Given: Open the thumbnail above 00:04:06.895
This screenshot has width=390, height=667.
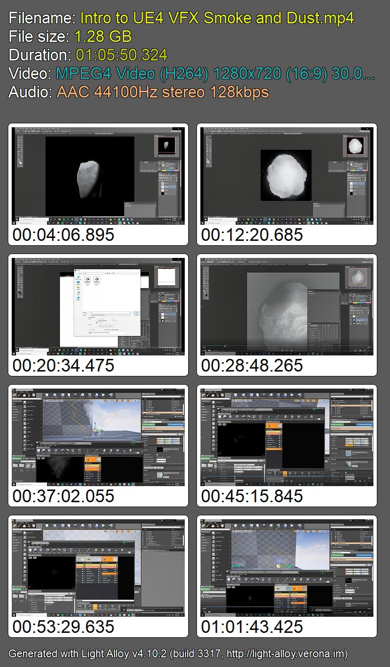Looking at the screenshot, I should 98,176.
